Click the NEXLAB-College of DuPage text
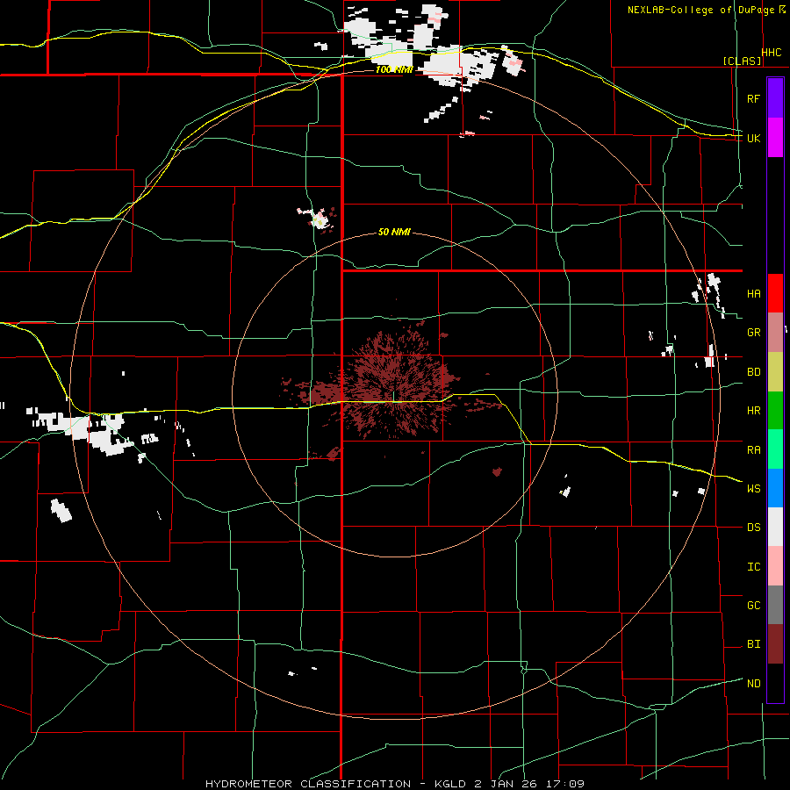Screen dimensions: 790x790 point(701,10)
